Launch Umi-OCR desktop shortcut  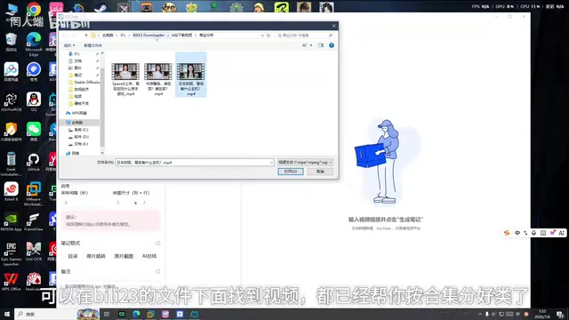[34, 252]
